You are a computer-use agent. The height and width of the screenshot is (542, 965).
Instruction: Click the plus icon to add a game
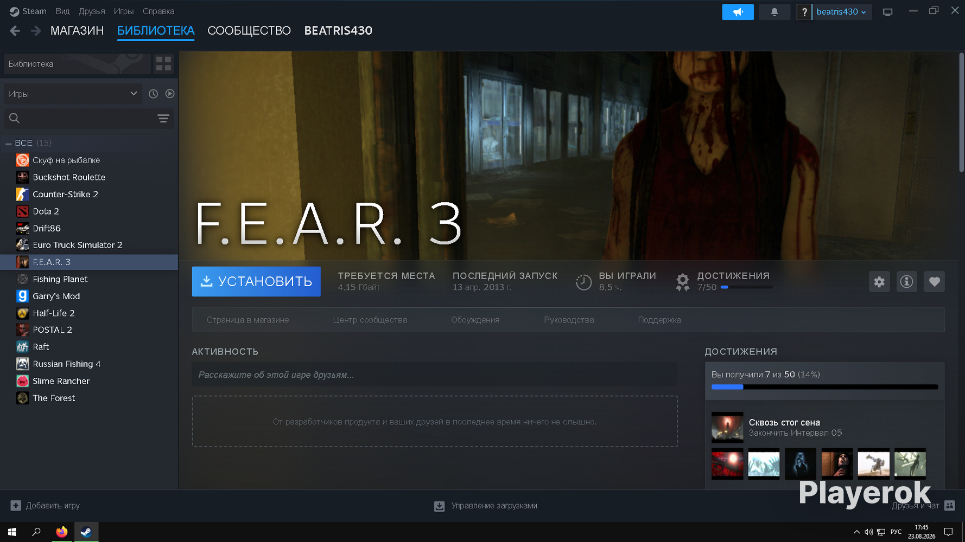16,506
